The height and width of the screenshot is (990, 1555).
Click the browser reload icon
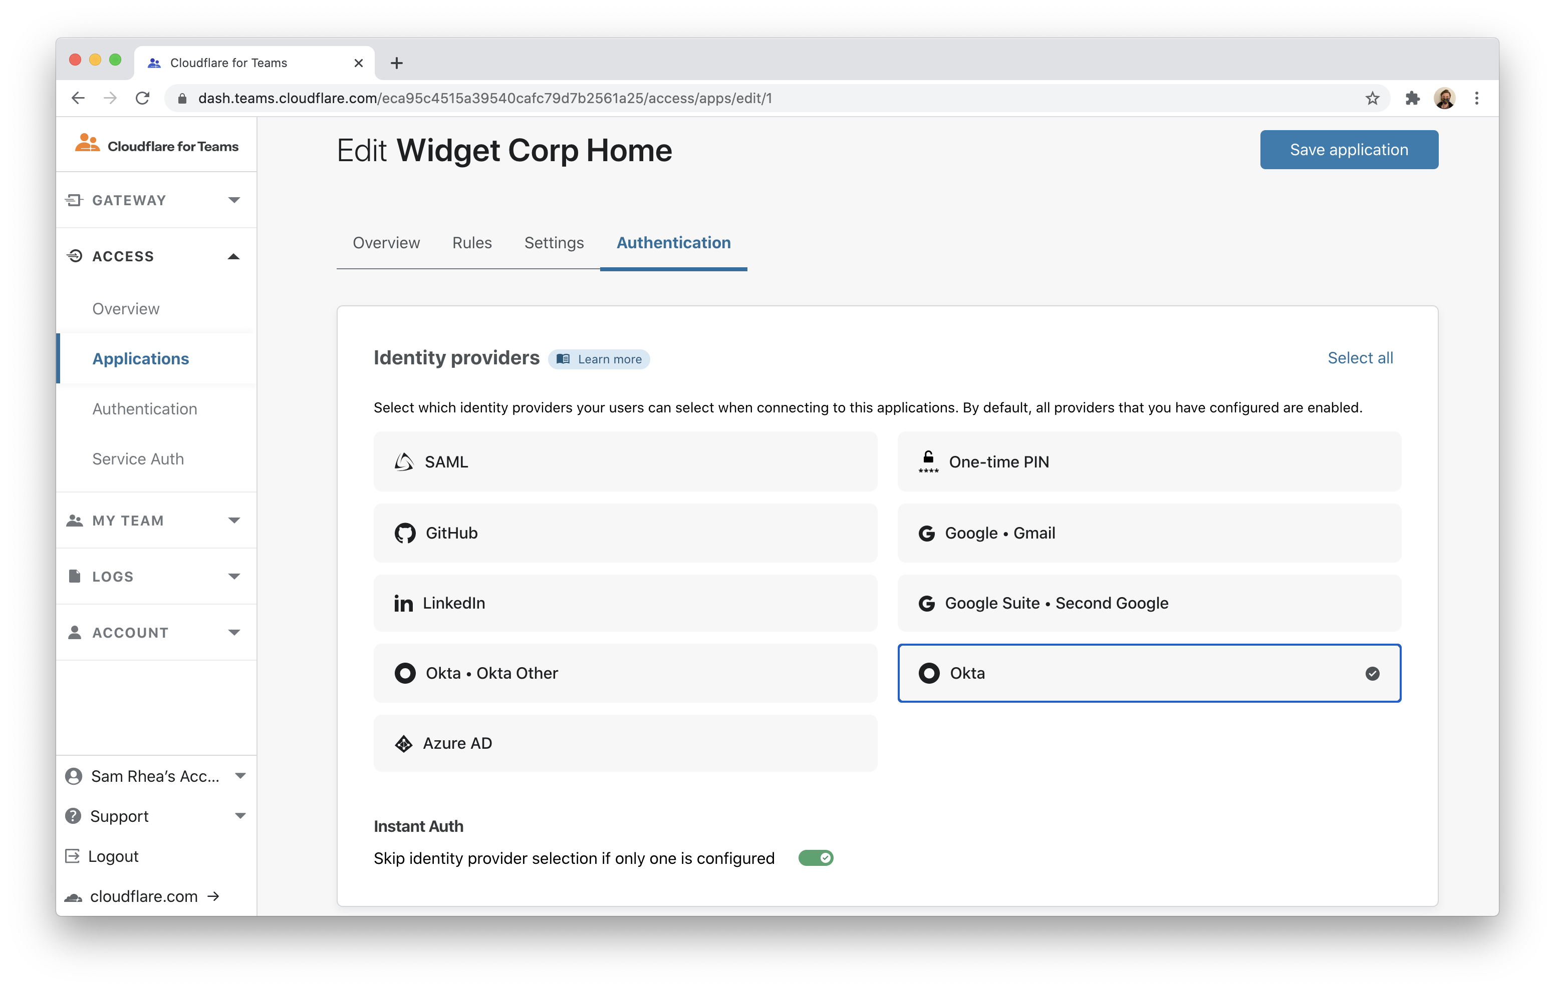tap(143, 98)
